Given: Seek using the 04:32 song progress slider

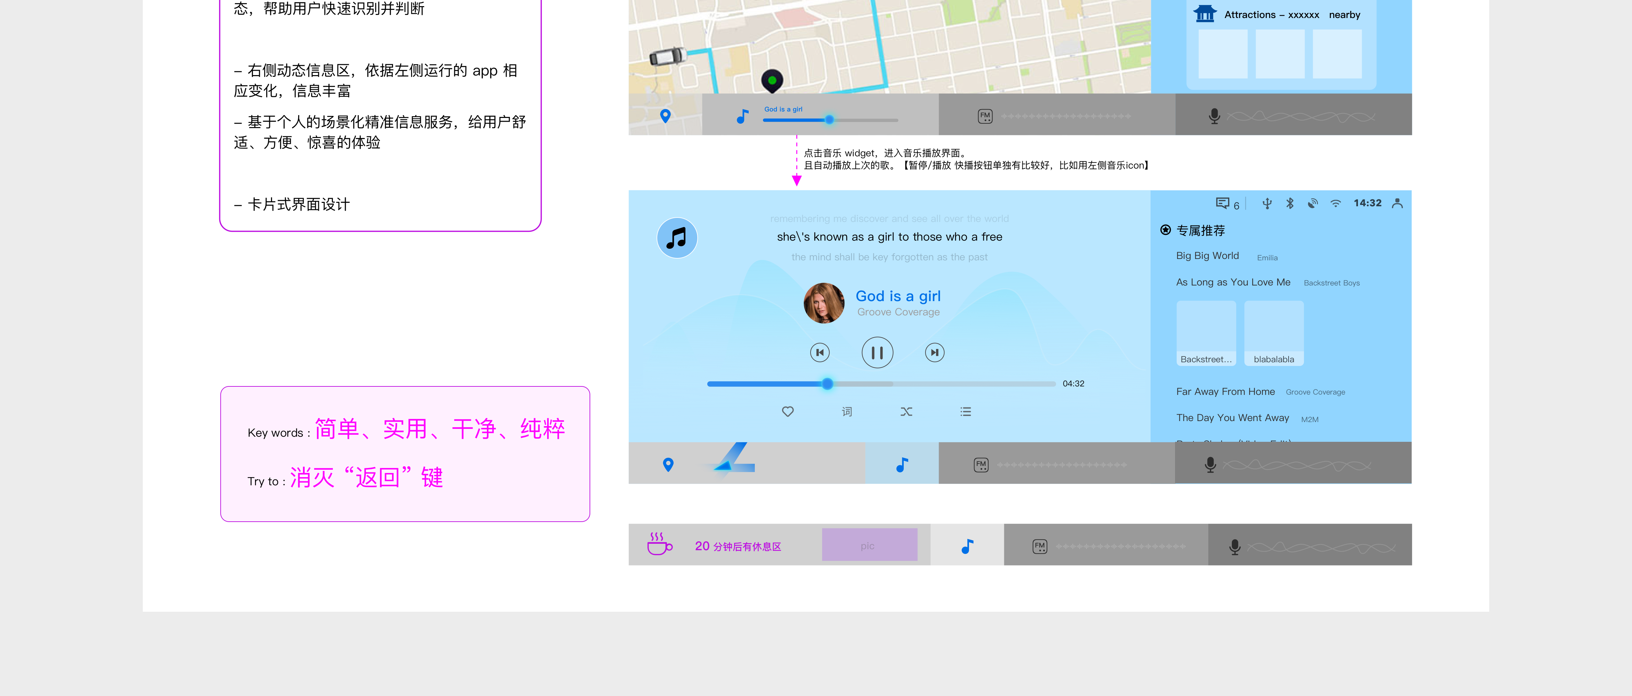Looking at the screenshot, I should 881,384.
